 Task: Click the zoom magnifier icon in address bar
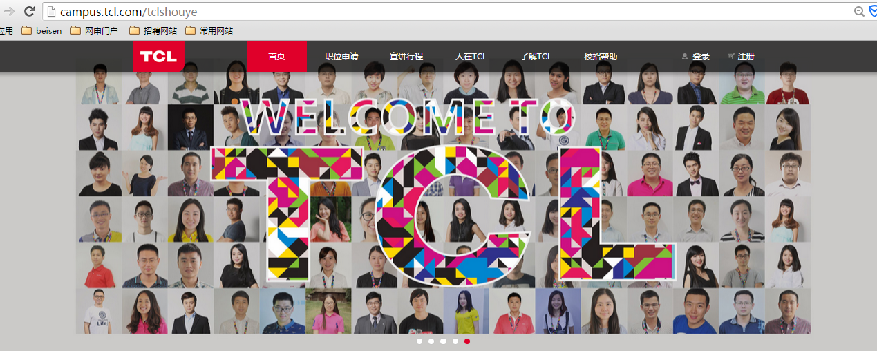859,11
